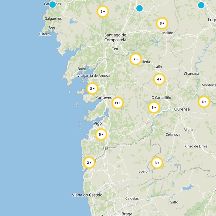Click the Vigo city label
This screenshot has width=216, height=216.
(98, 123)
